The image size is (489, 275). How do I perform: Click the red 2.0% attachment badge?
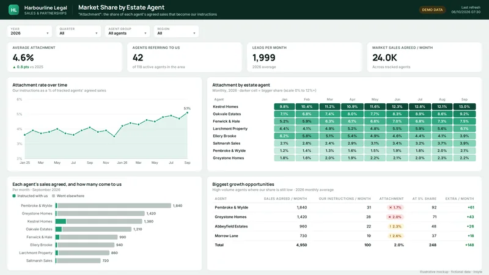[x=395, y=217]
